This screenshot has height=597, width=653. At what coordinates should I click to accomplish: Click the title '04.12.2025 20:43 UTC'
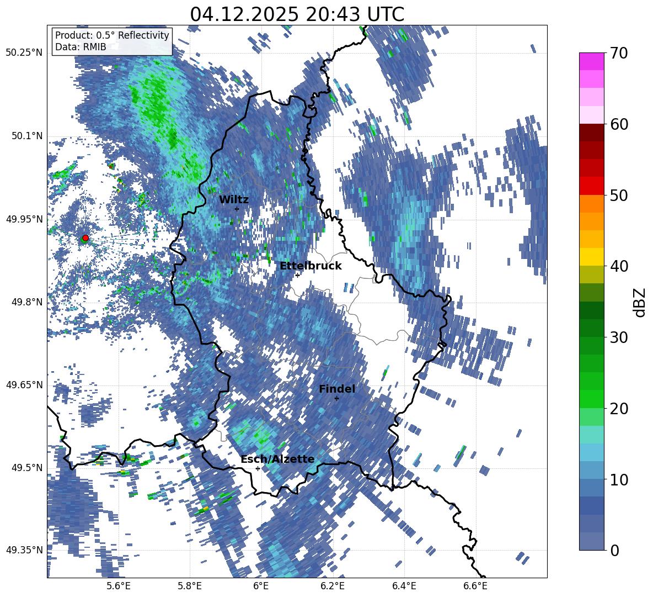pyautogui.click(x=297, y=14)
